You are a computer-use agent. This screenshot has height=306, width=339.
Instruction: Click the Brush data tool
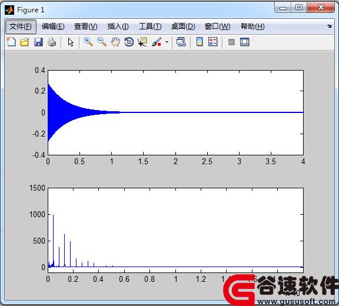[x=157, y=42]
